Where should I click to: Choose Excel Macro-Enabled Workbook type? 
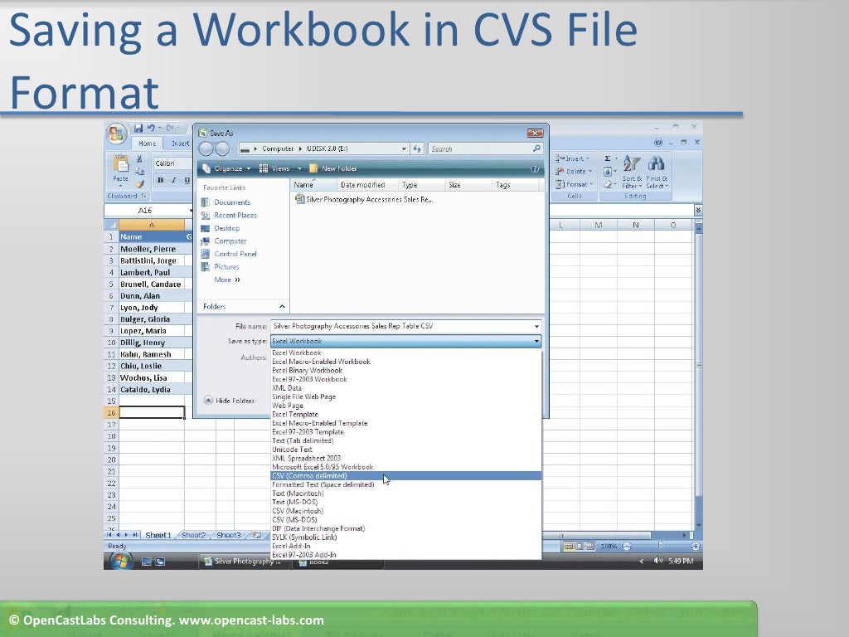(x=405, y=362)
